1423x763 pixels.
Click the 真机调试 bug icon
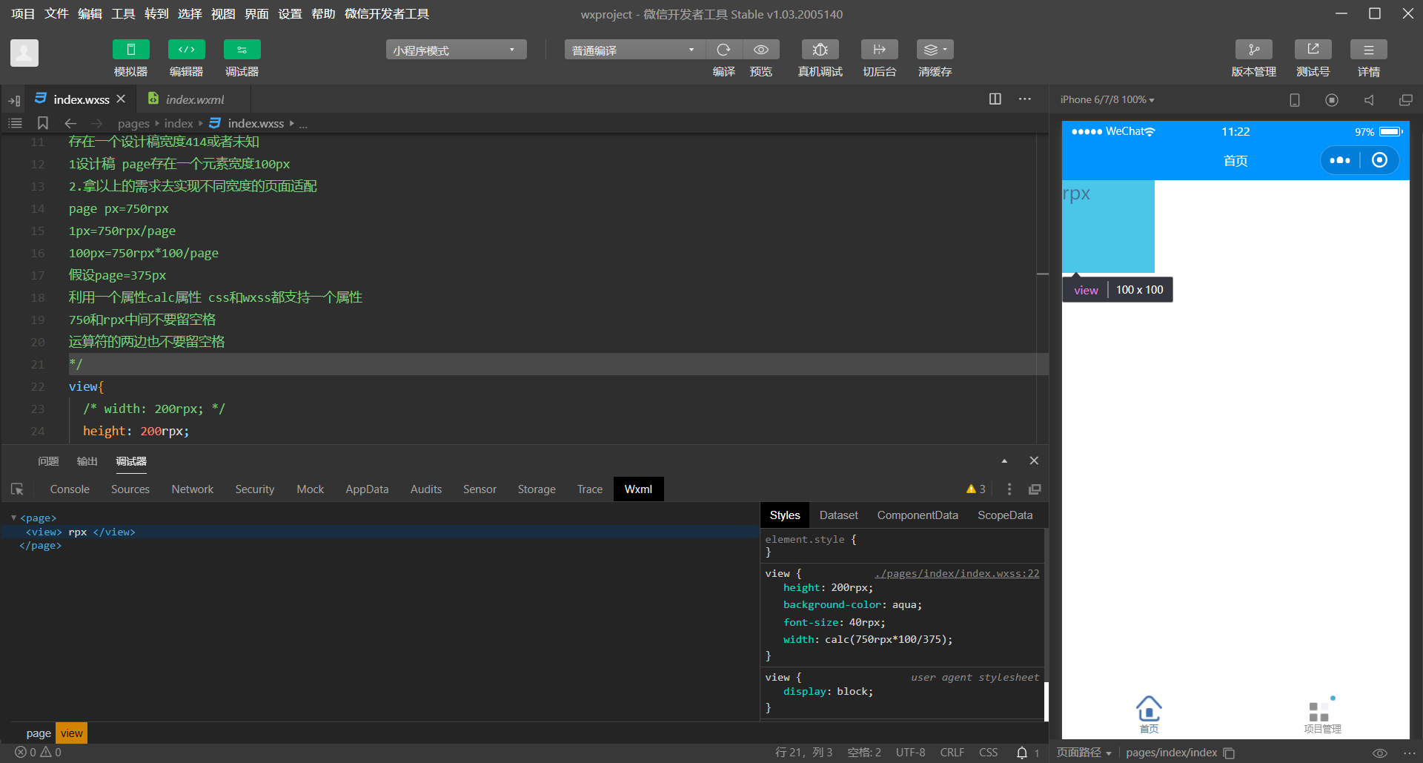[x=820, y=50]
